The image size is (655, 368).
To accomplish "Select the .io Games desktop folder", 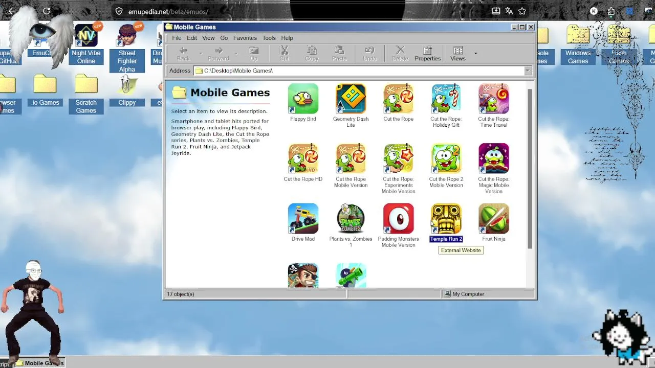I will point(45,90).
